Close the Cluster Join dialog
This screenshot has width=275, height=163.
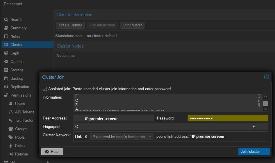pyautogui.click(x=266, y=77)
